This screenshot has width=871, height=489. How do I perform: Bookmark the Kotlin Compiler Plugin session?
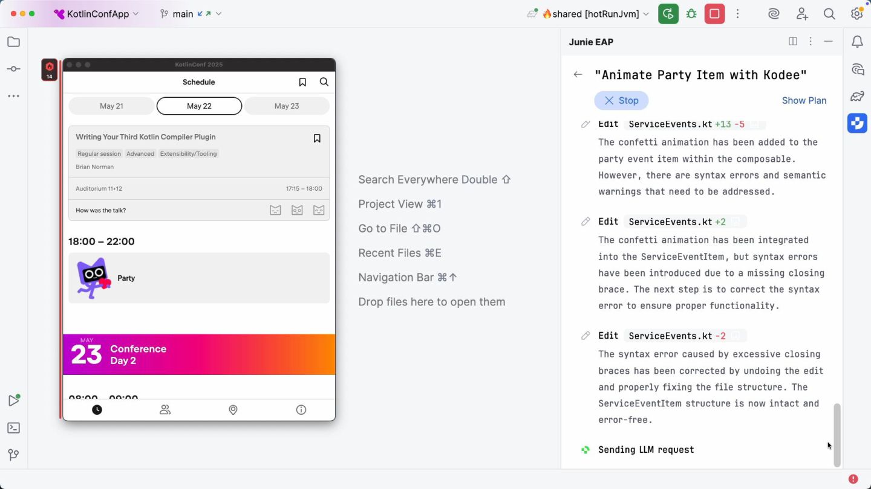click(x=317, y=138)
